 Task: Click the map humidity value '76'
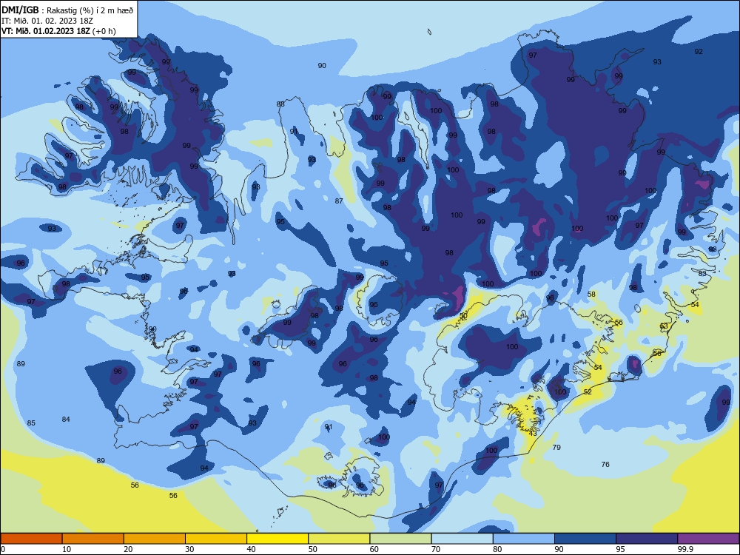coord(605,465)
